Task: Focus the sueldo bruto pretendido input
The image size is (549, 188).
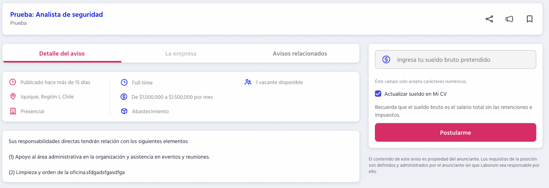Action: coord(455,59)
